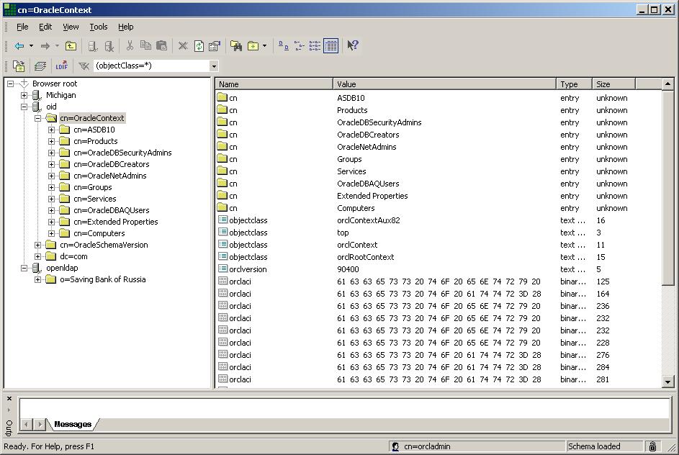Viewport: 679px width, 455px height.
Task: Collapse the openldap server node
Action: 24,268
